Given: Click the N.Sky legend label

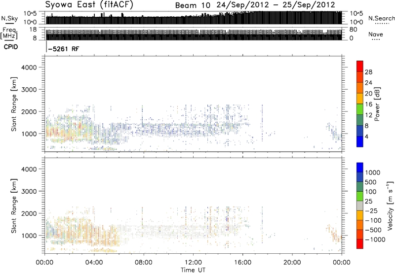Looking at the screenshot, I should 9,18.
